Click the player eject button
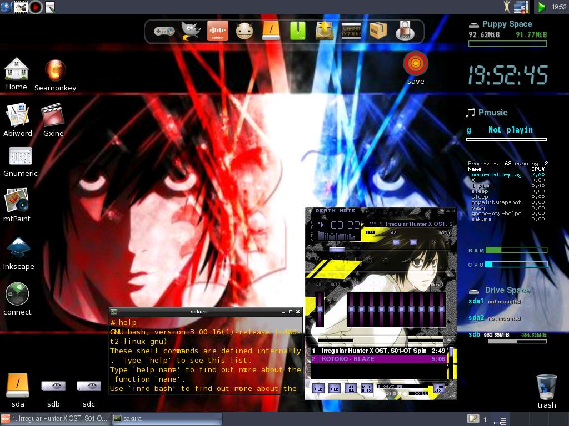 point(386,261)
